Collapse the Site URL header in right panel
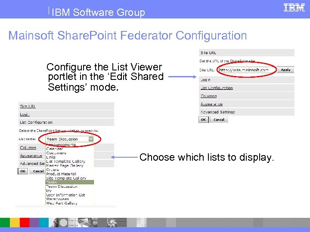Screen dimensions: 310x232 point(247,53)
